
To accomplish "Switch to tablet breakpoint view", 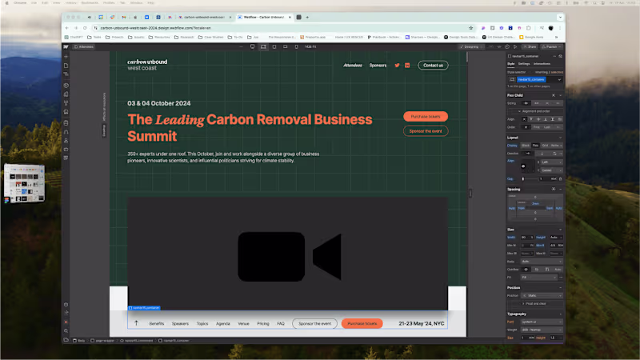I will click(x=275, y=47).
